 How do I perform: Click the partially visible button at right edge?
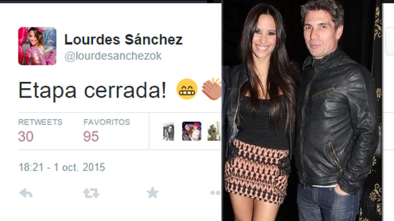[389, 41]
